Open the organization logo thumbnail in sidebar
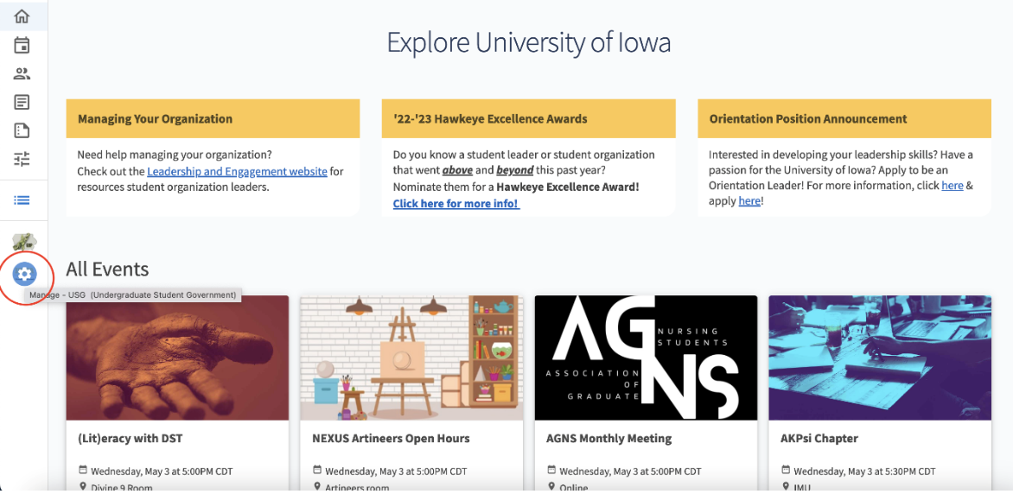Screen dimensions: 1013x494 24,243
